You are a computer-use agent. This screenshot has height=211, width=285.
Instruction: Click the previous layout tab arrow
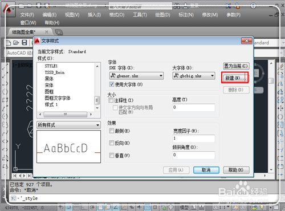(20, 176)
